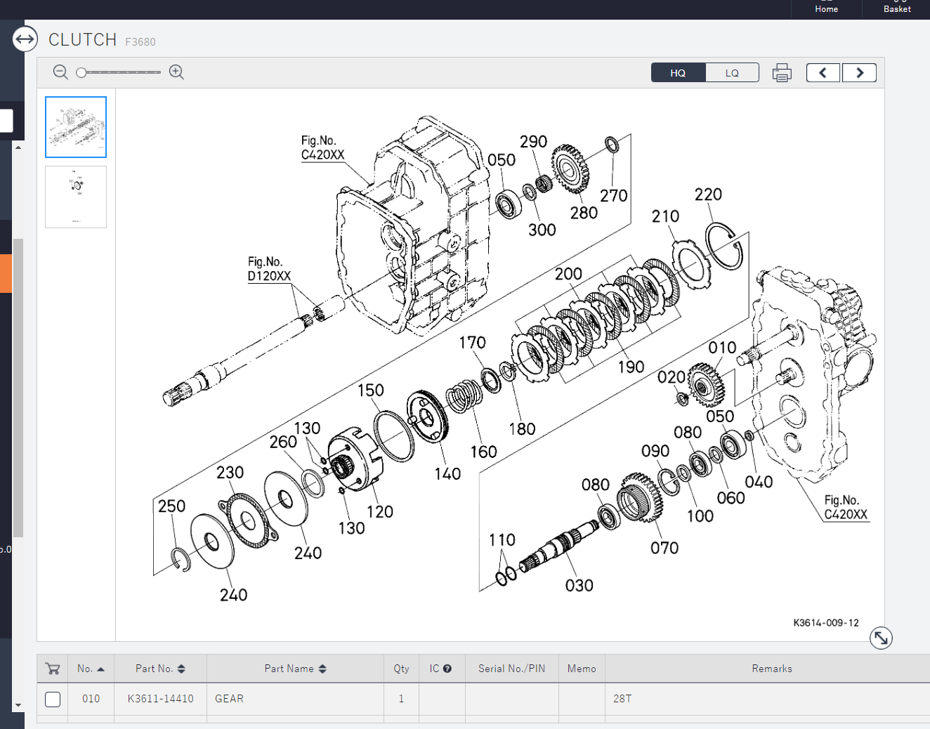Check the box for part 010 GEAR

point(53,699)
